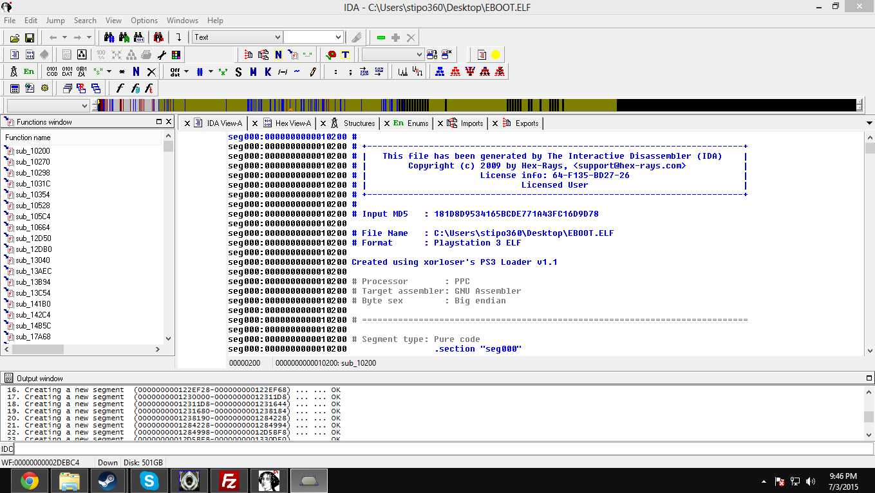Click the asterisk array icon

coord(122,71)
